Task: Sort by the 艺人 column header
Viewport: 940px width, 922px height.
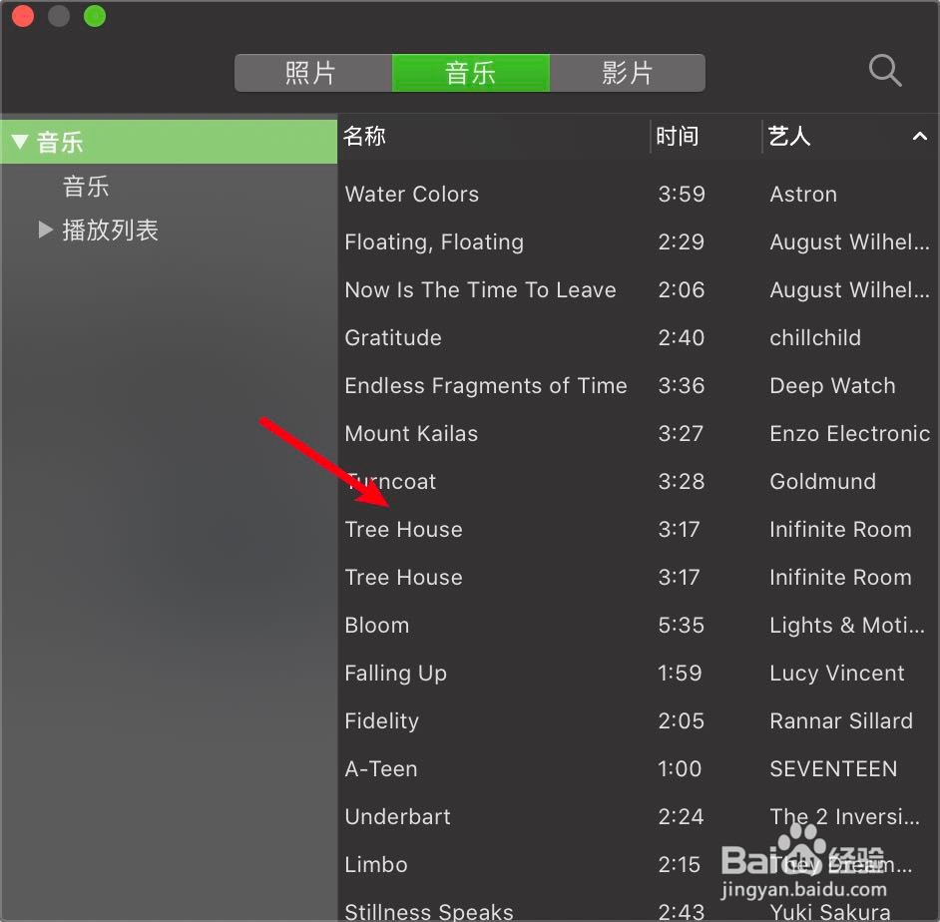Action: tap(789, 136)
